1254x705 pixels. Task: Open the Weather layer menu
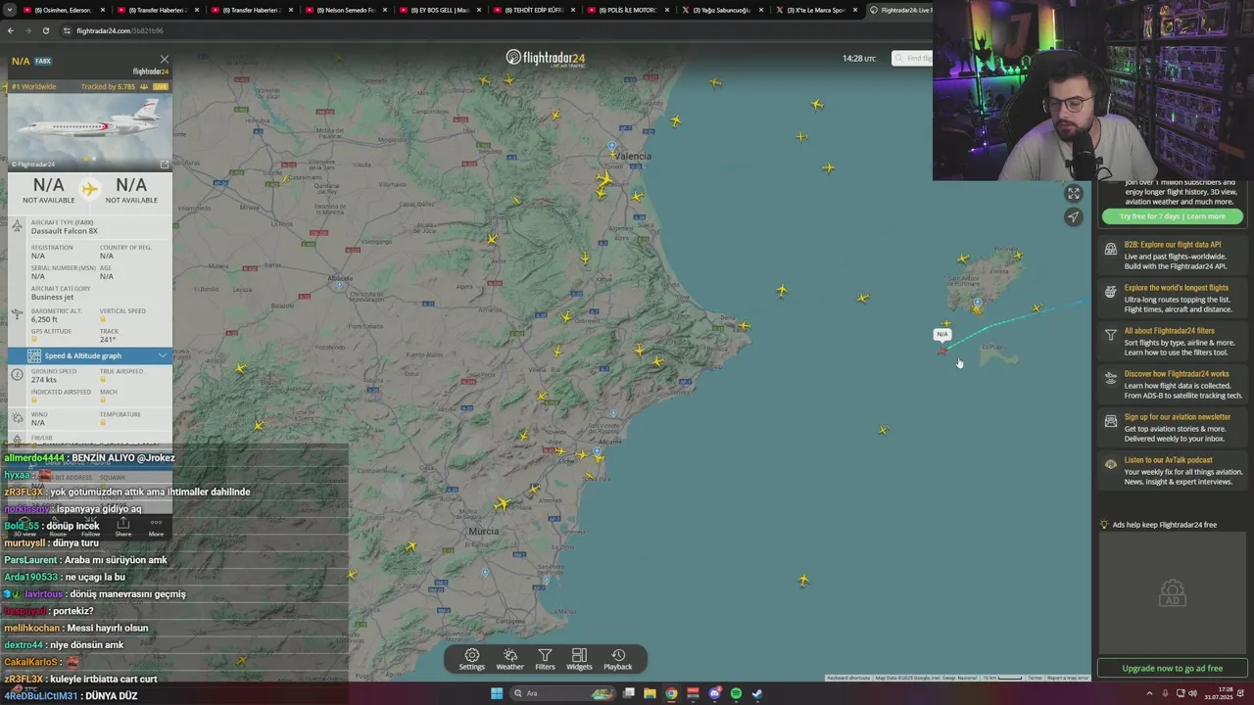tap(509, 659)
